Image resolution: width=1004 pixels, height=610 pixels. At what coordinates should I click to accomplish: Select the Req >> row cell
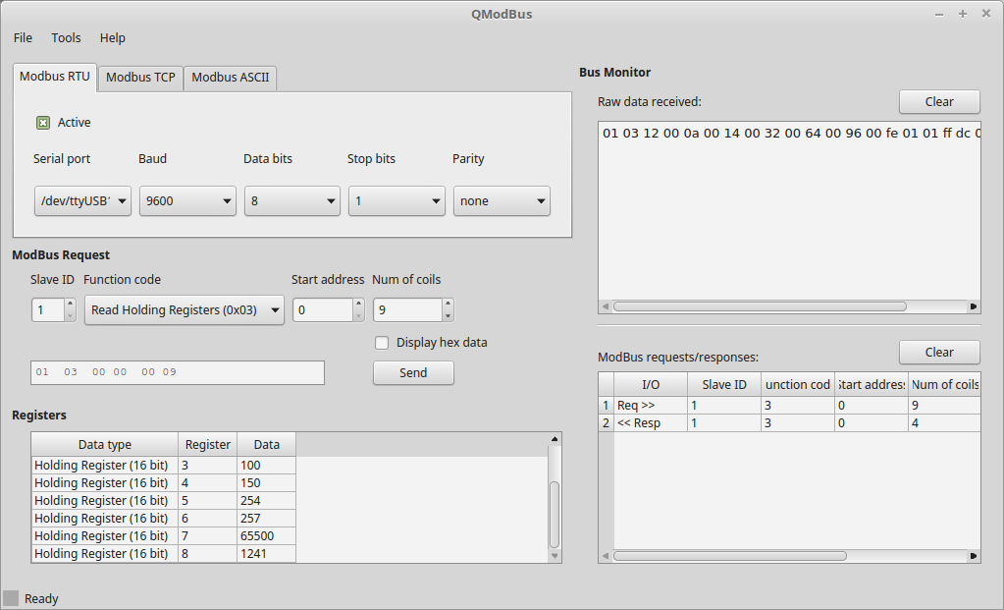(651, 406)
